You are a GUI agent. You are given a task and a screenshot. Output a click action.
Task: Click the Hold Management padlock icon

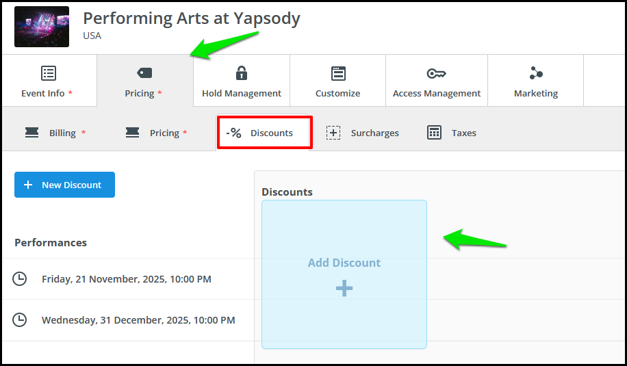point(241,73)
